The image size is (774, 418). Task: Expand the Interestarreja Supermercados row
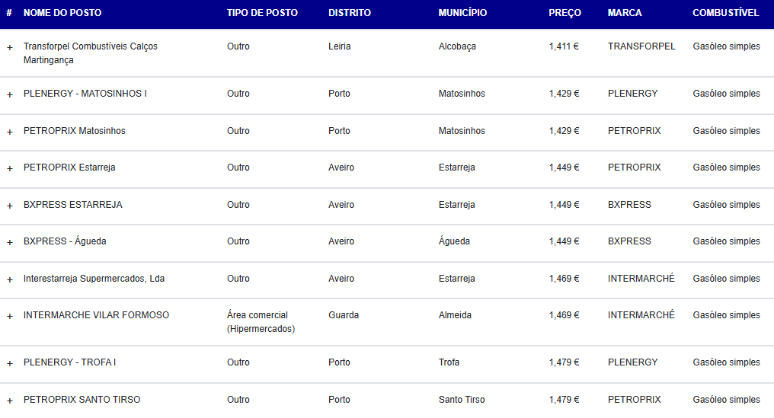(9, 279)
